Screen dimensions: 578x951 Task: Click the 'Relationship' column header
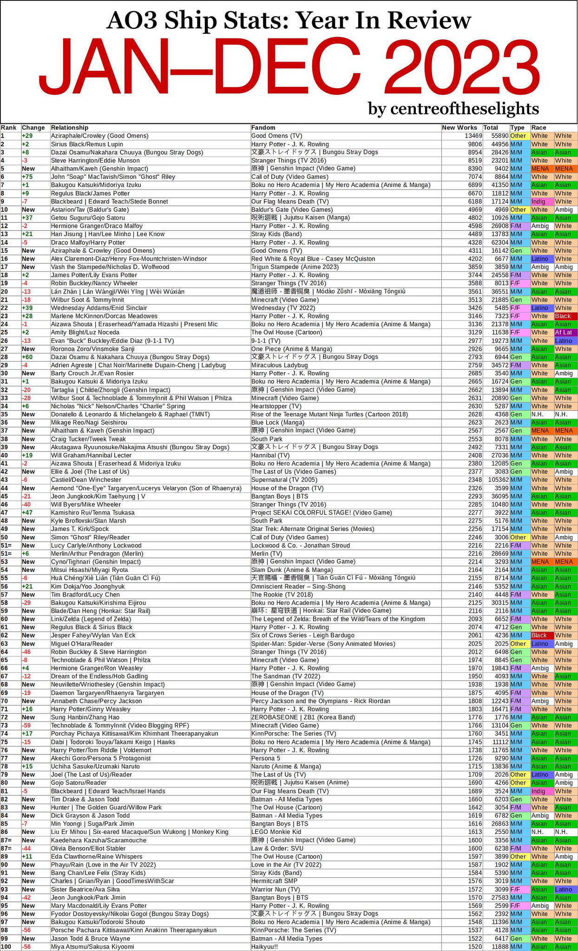click(x=70, y=128)
